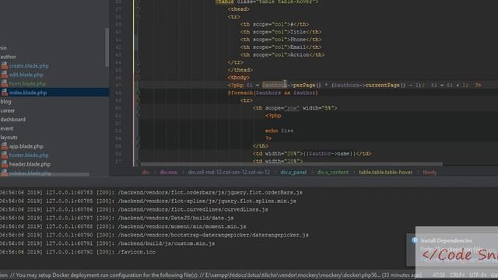498x280 pixels.
Task: Click the form.blade.php file icon
Action: pyautogui.click(x=5, y=83)
